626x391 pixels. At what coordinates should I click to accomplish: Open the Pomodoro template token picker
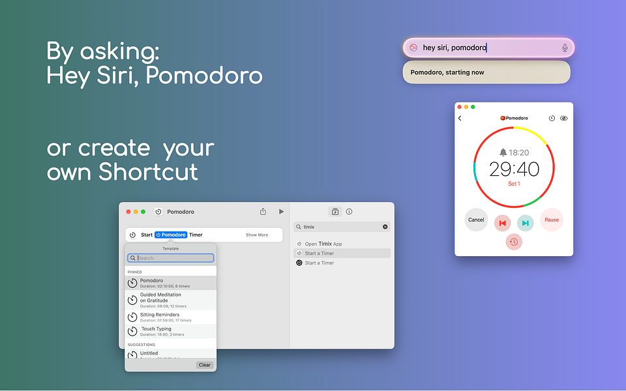click(171, 235)
